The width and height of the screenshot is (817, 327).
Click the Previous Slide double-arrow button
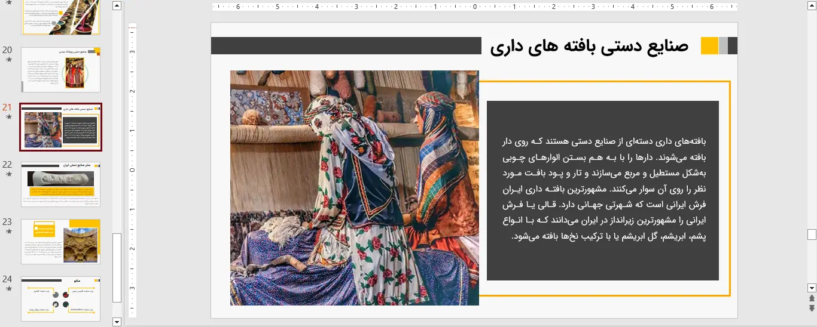[812, 298]
